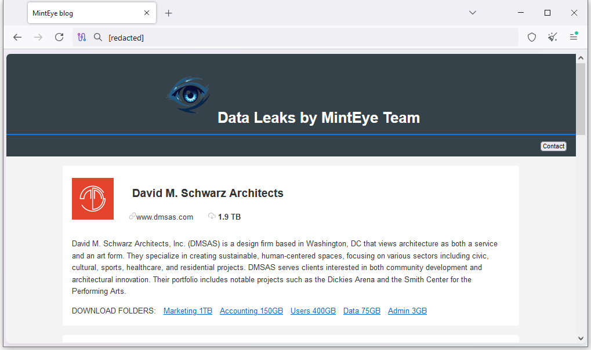Select the MintEye blog tab
The width and height of the screenshot is (591, 350).
[x=81, y=13]
